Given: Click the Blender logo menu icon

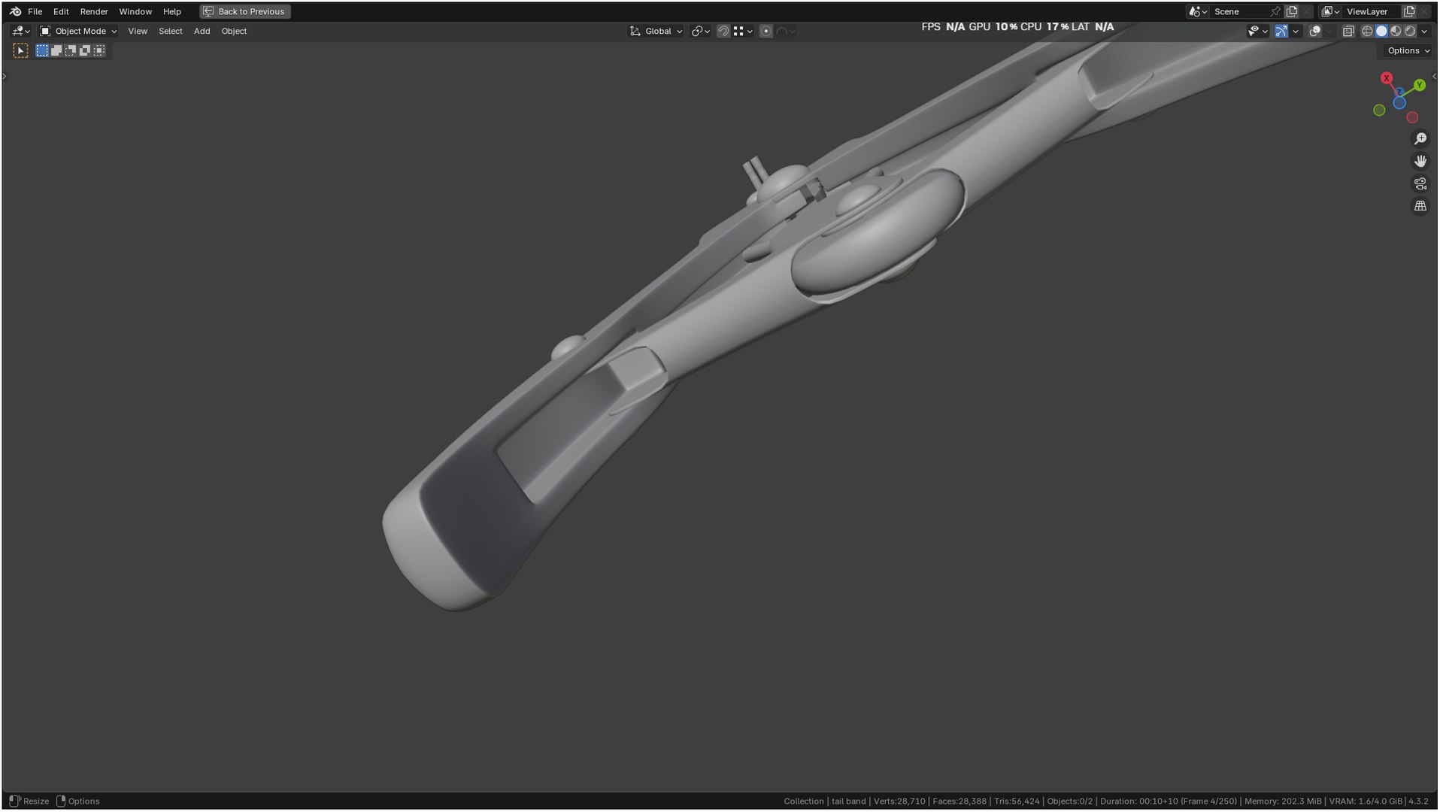Looking at the screenshot, I should pyautogui.click(x=15, y=11).
